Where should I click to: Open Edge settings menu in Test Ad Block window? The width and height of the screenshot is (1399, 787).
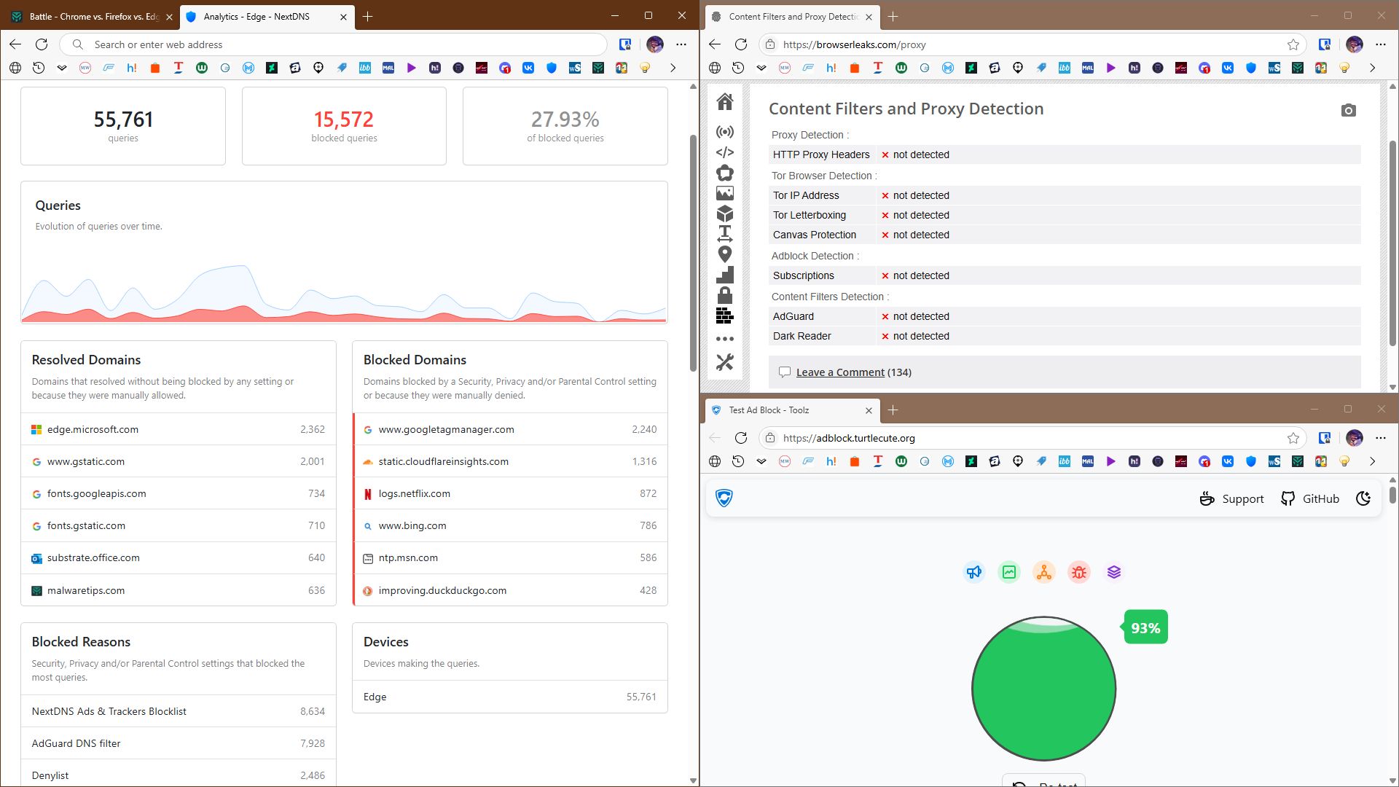pos(1380,438)
